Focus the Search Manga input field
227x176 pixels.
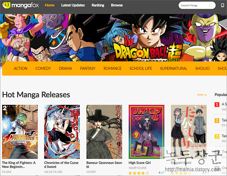(197, 5)
